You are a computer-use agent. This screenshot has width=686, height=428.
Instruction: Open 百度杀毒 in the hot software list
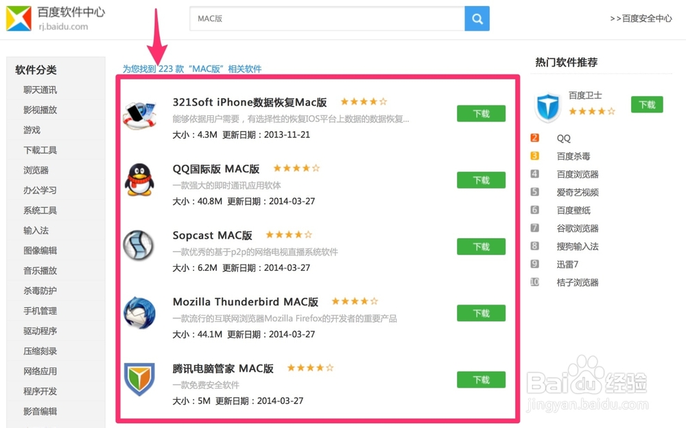(x=573, y=156)
